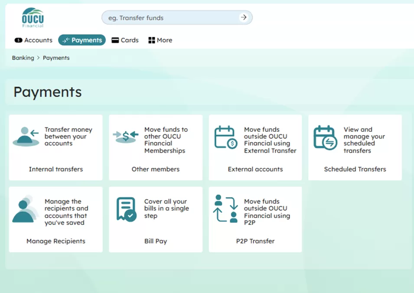Open the More menu
This screenshot has width=414, height=293.
coord(160,40)
